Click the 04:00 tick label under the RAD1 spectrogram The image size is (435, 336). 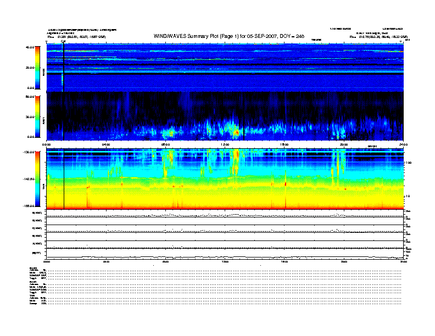click(x=106, y=144)
